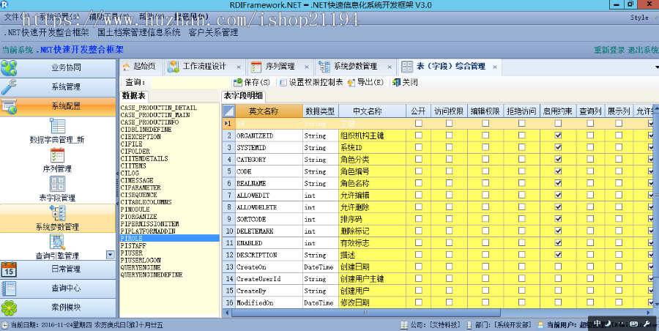
Task: Click the 业务协同 globe icon
Action: coord(9,67)
